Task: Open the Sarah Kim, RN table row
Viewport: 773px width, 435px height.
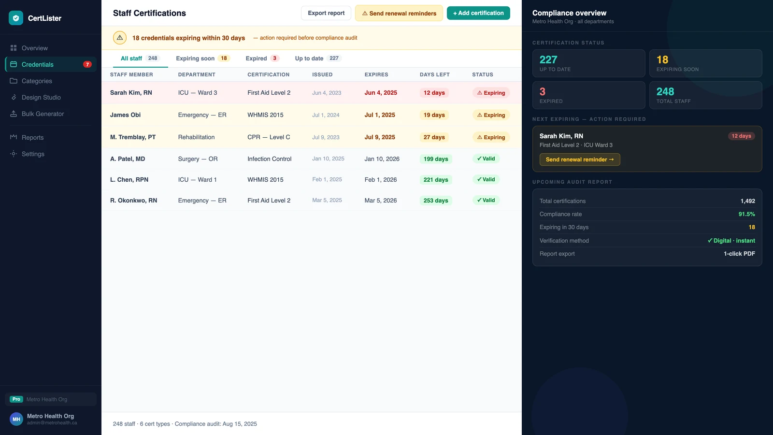Action: (x=312, y=93)
